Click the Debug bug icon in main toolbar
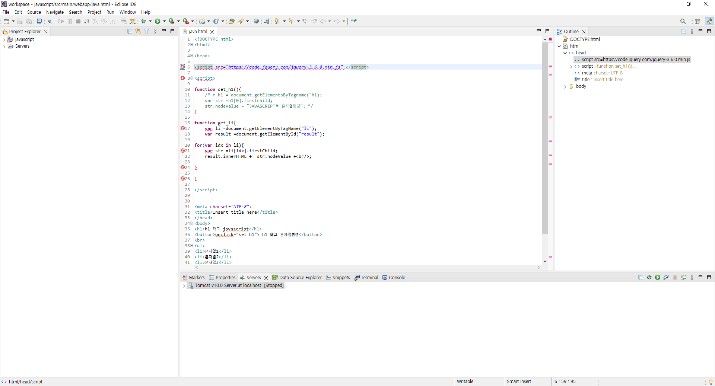 (143, 21)
